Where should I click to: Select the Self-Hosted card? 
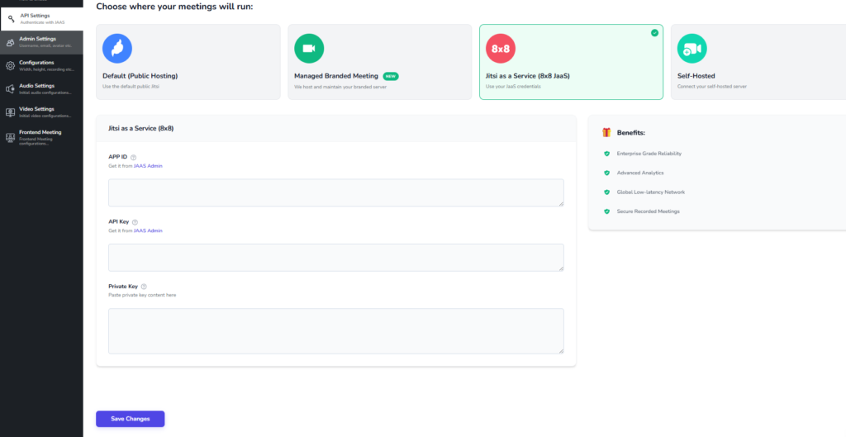758,62
